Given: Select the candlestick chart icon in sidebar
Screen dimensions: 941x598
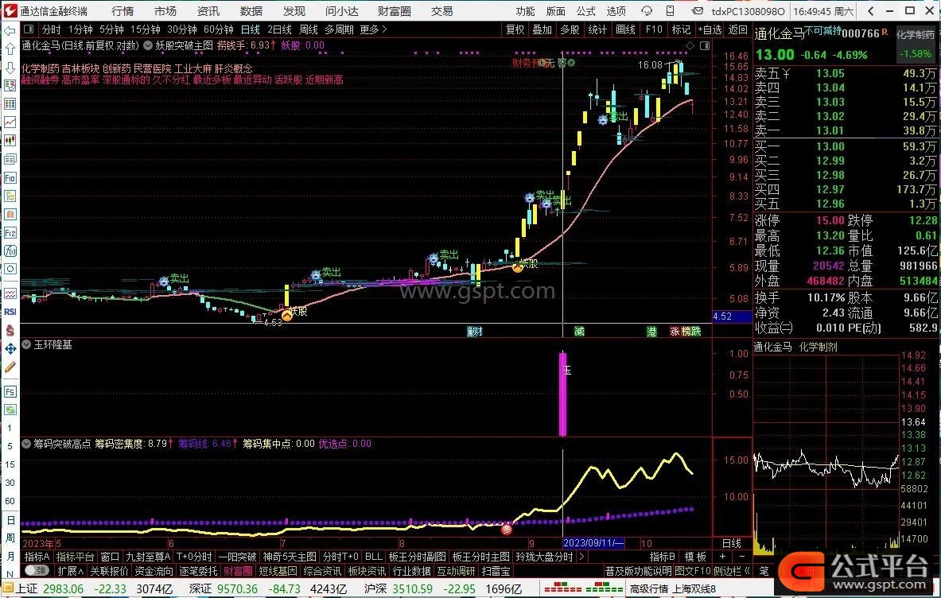Looking at the screenshot, I should (x=10, y=140).
